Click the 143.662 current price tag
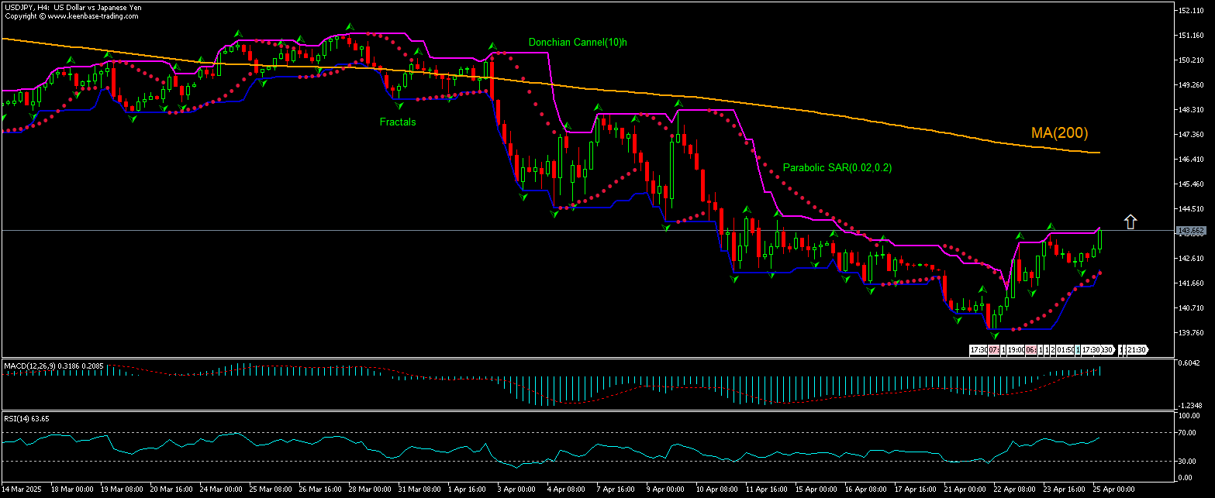The image size is (1215, 498). tap(1189, 231)
